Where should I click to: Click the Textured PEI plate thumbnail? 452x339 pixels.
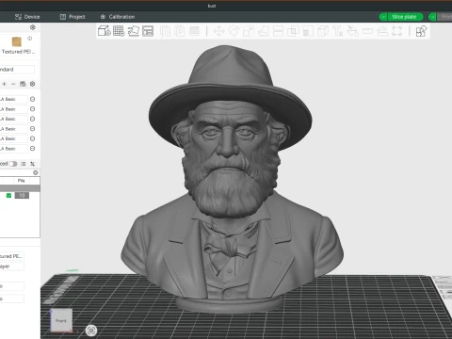(x=17, y=41)
